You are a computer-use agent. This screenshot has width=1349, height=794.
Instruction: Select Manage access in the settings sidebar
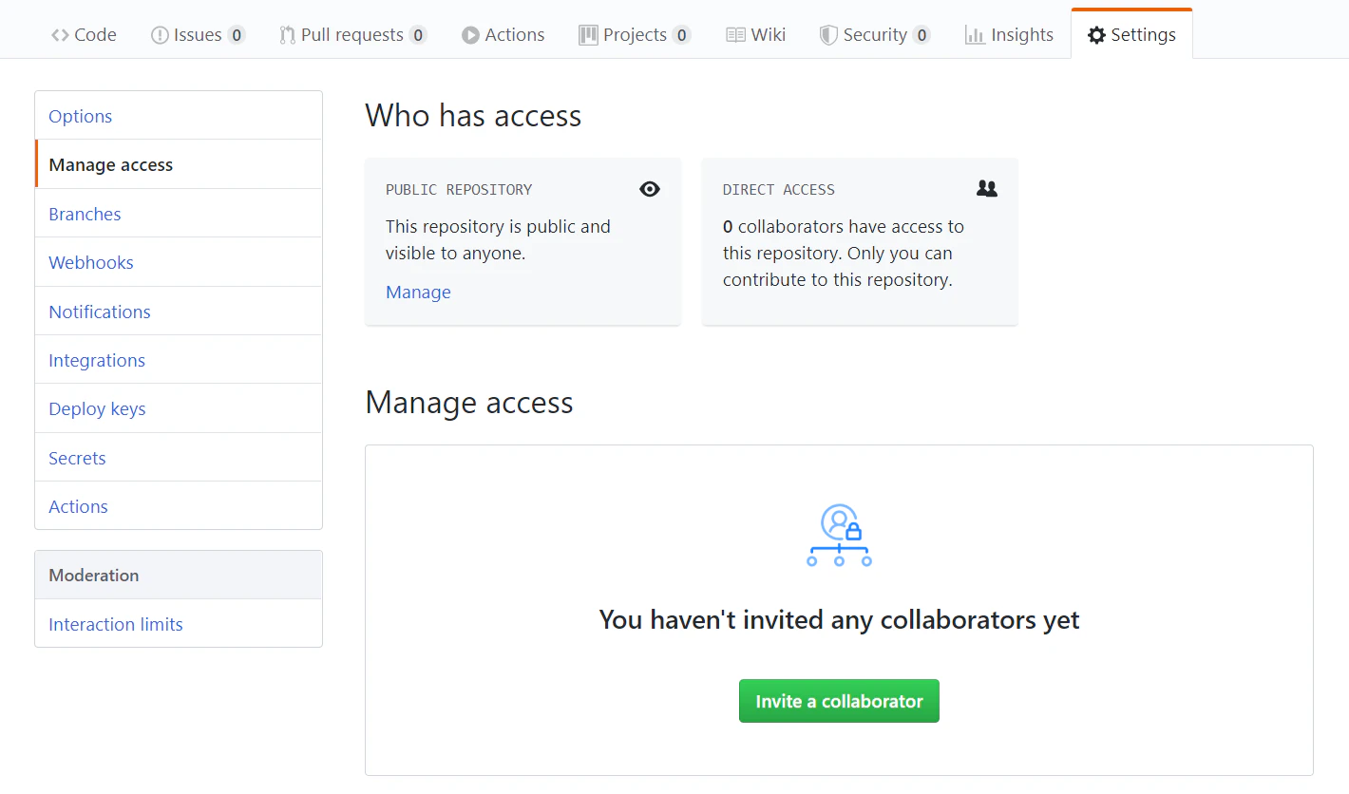179,164
